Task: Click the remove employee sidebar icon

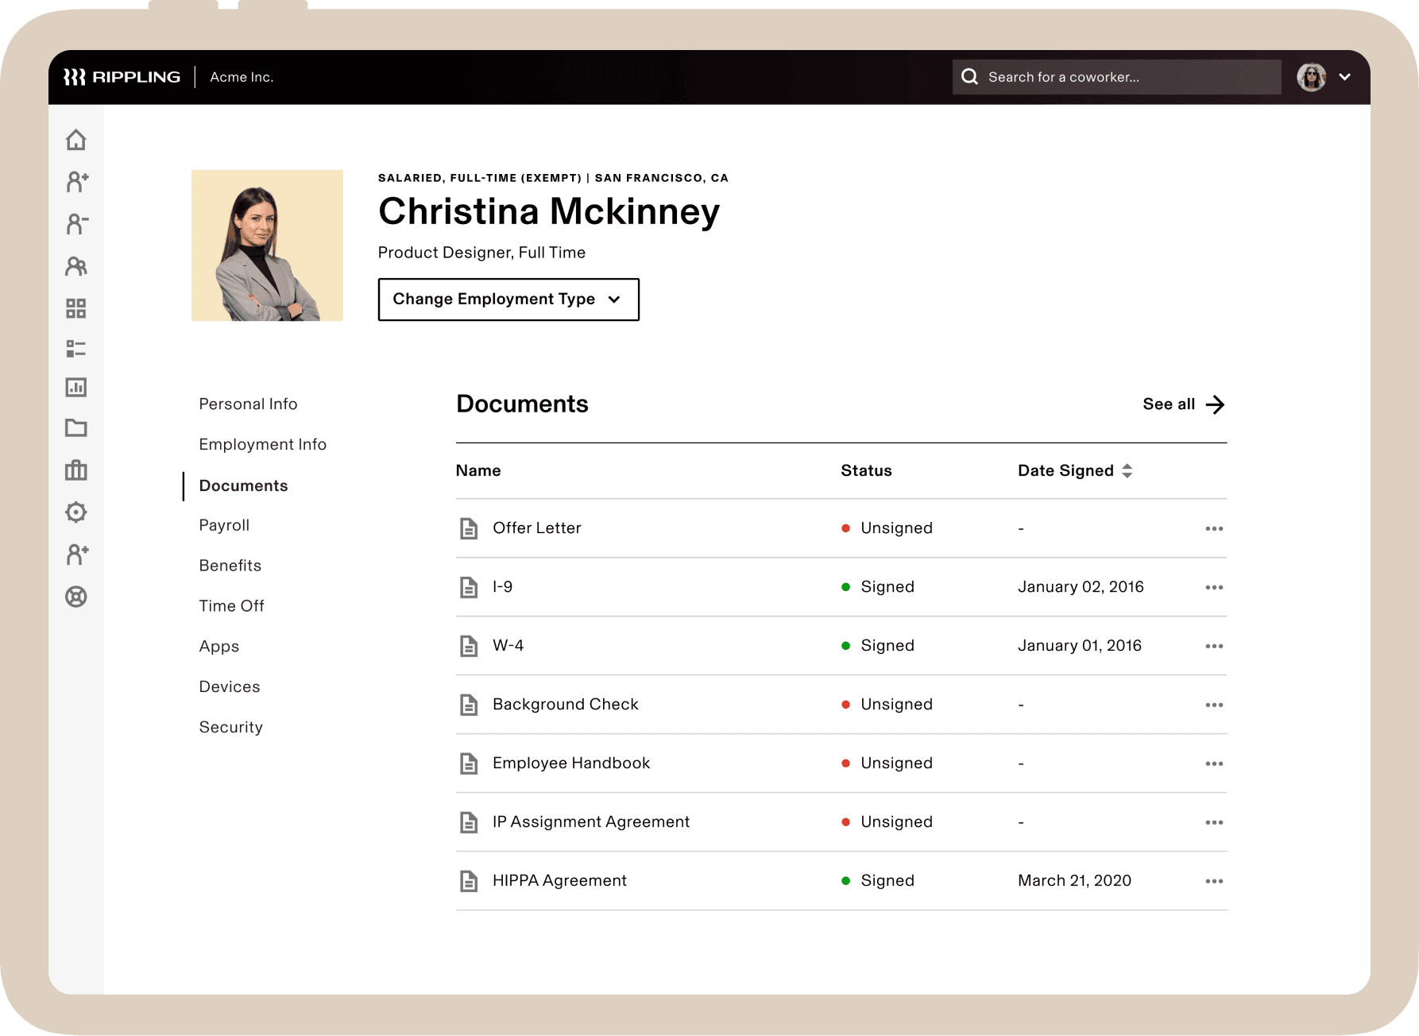Action: tap(76, 224)
